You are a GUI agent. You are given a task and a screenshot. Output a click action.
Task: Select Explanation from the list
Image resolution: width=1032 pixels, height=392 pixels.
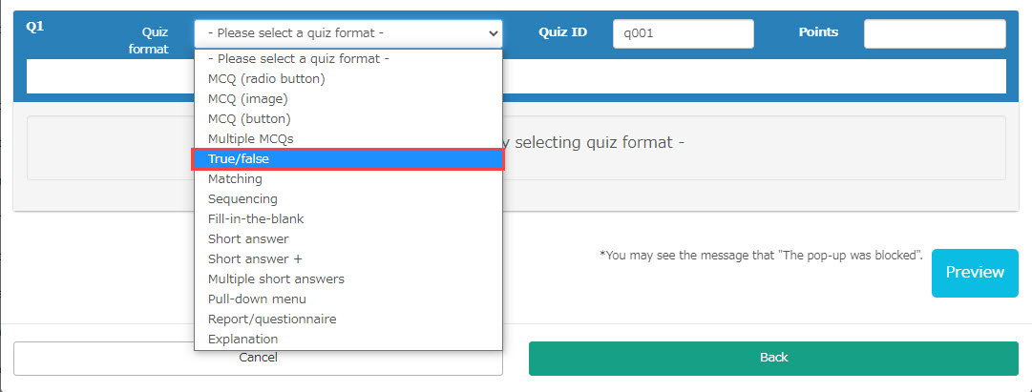click(x=242, y=339)
